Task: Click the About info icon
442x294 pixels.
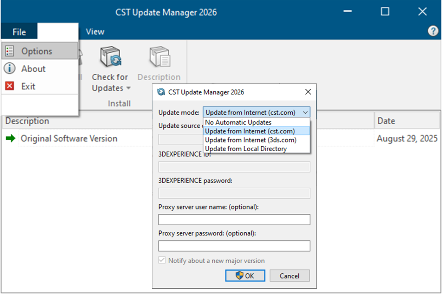Action: click(x=10, y=69)
